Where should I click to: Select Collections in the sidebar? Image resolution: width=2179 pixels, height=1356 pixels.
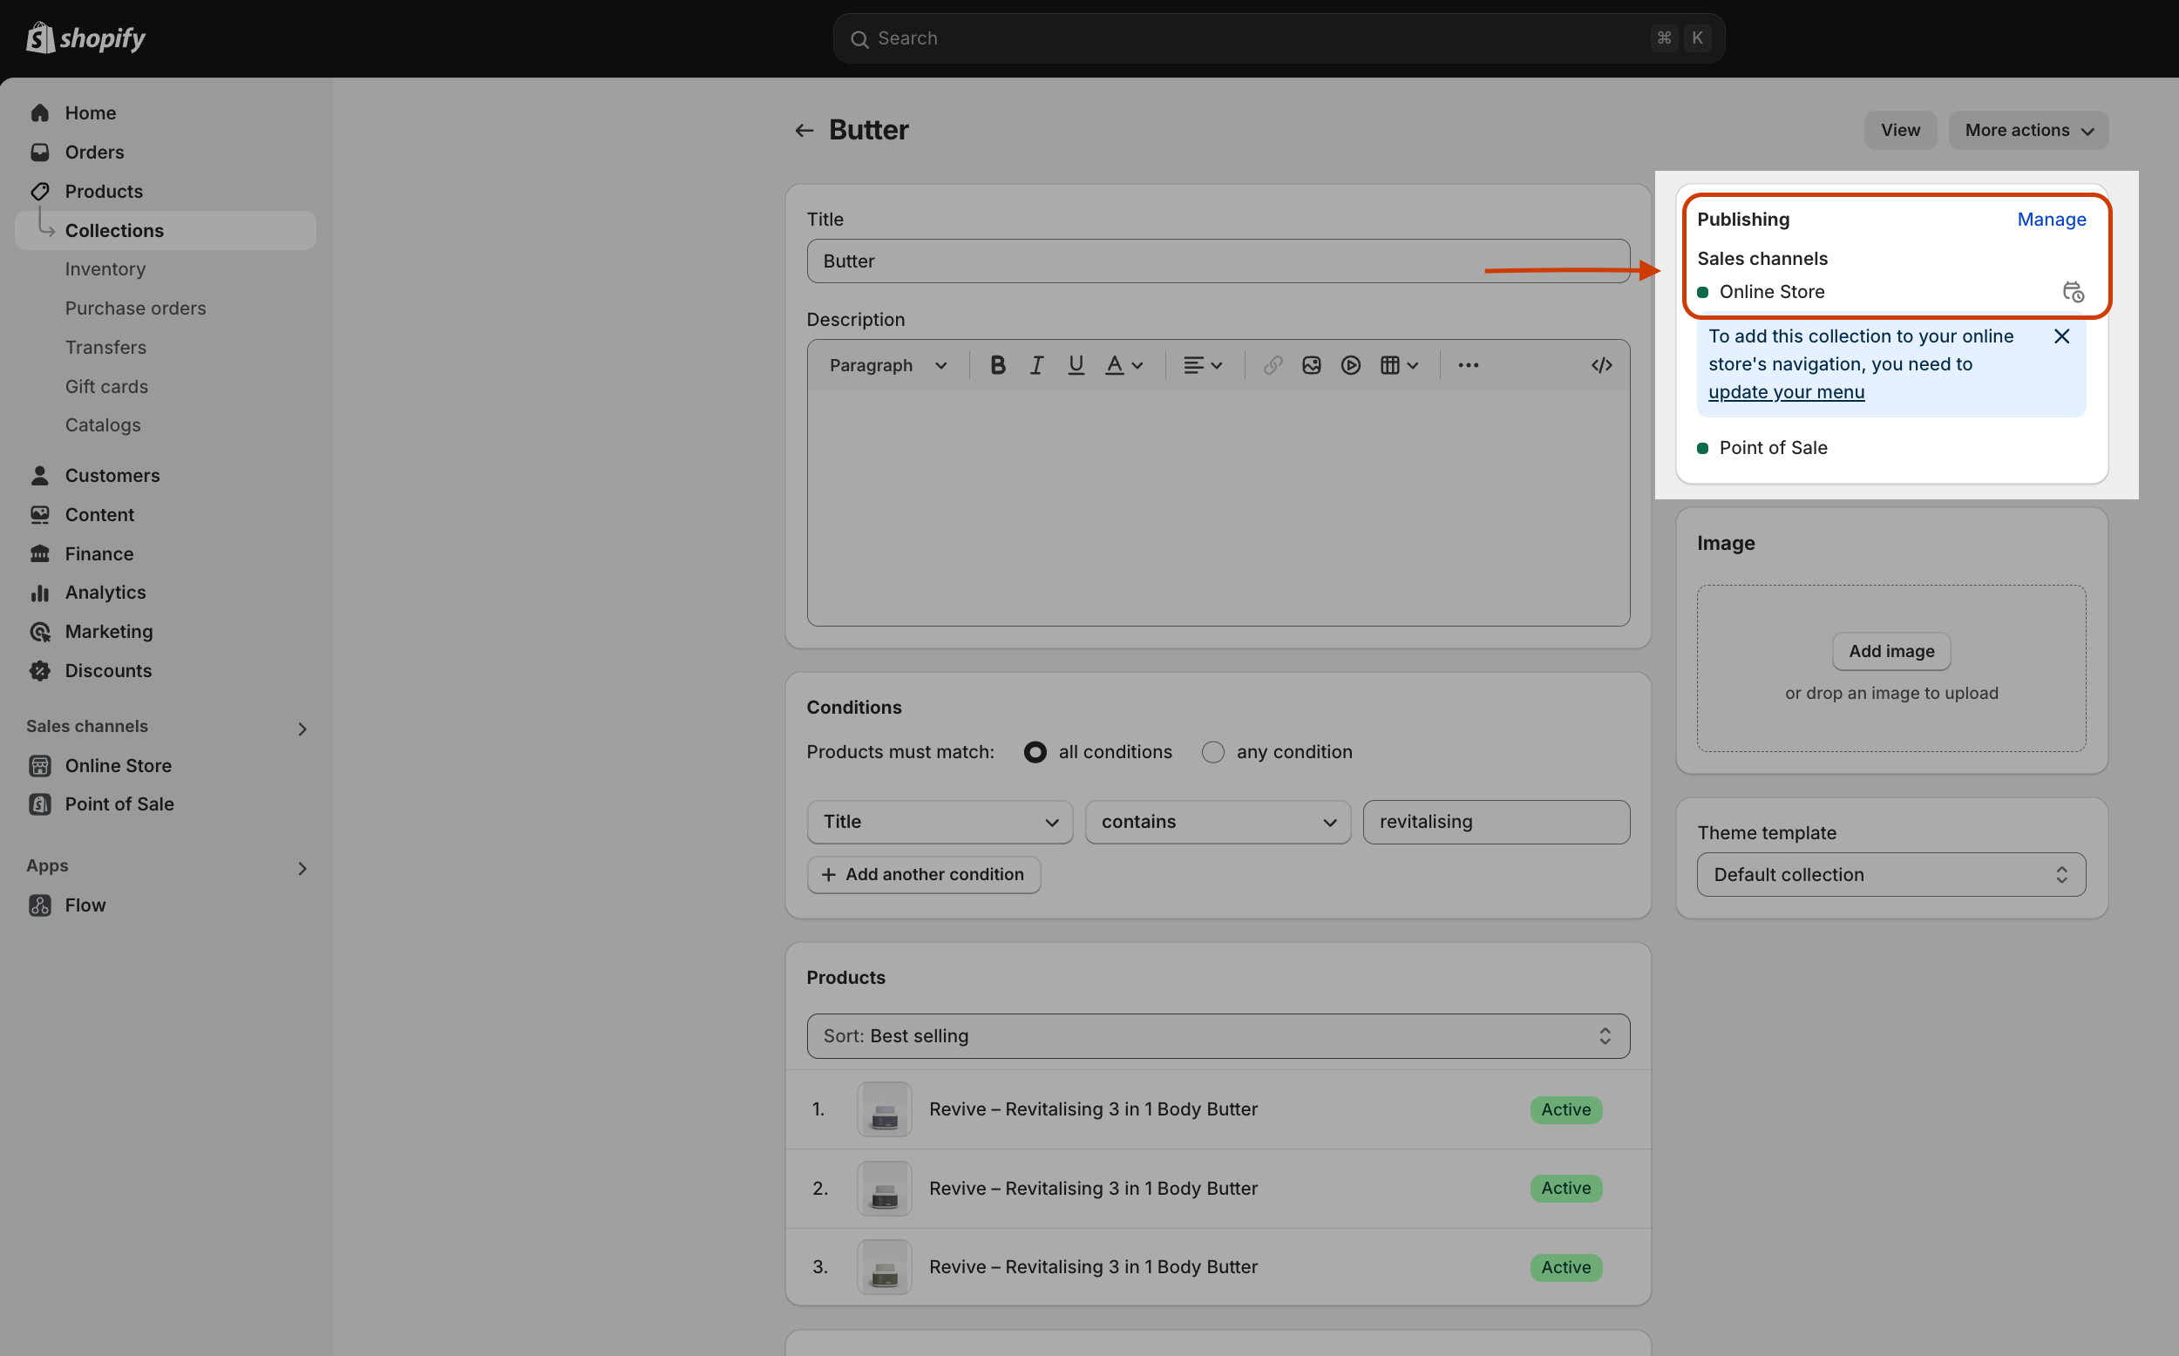[x=165, y=230]
